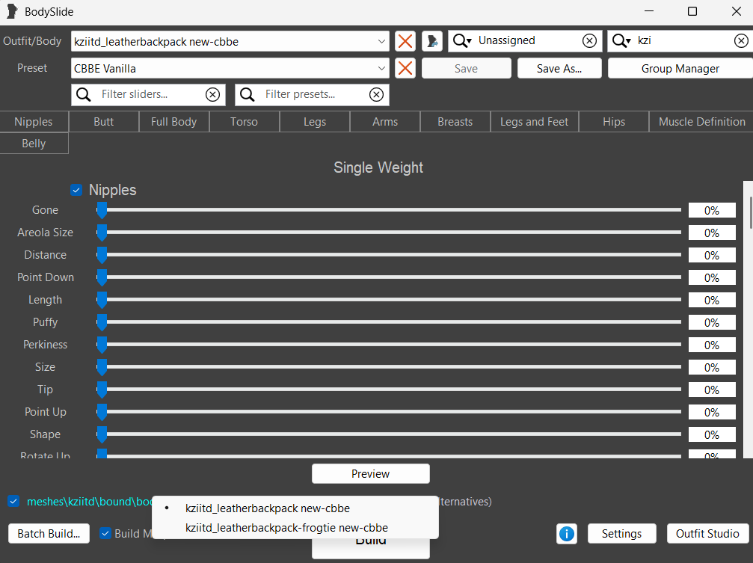Switch to the Breasts tab
This screenshot has height=563, width=753.
(x=455, y=122)
